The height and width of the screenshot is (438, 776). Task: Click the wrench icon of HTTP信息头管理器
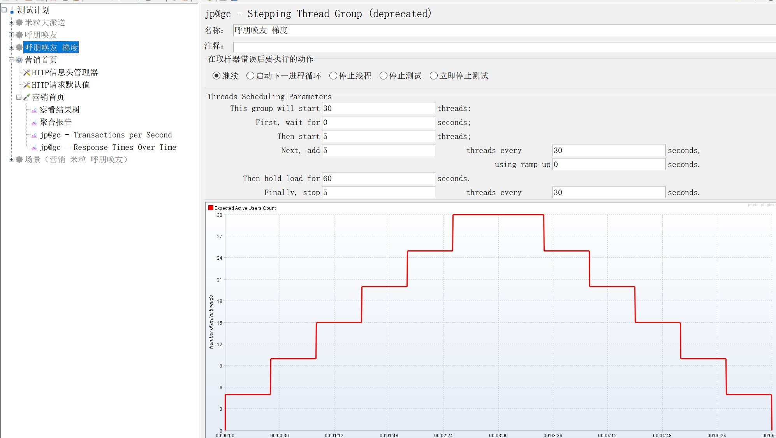[26, 72]
